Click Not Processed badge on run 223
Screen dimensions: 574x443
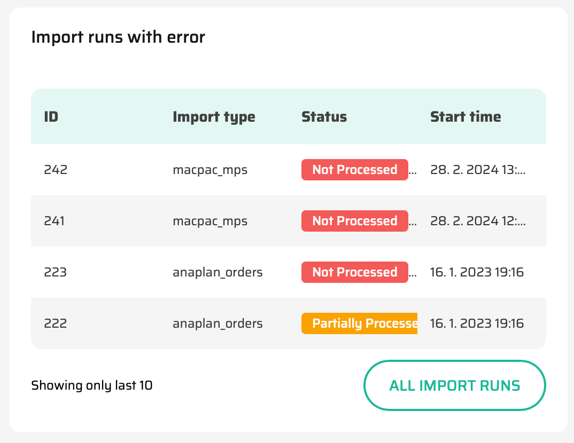[354, 272]
